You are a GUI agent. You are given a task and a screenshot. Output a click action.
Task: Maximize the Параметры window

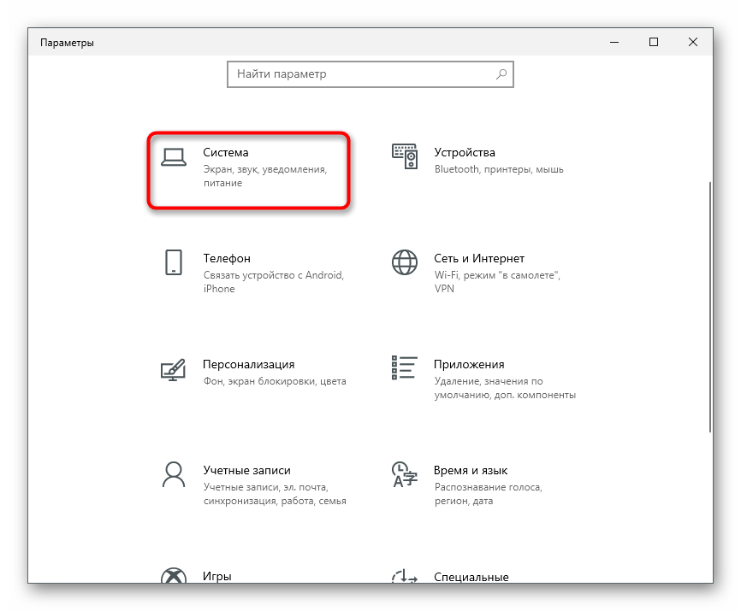[x=654, y=42]
